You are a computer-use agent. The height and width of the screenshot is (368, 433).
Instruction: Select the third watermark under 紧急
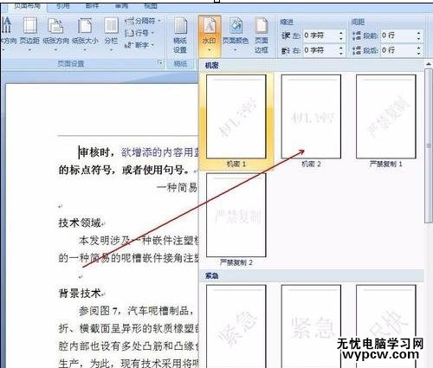click(x=386, y=326)
